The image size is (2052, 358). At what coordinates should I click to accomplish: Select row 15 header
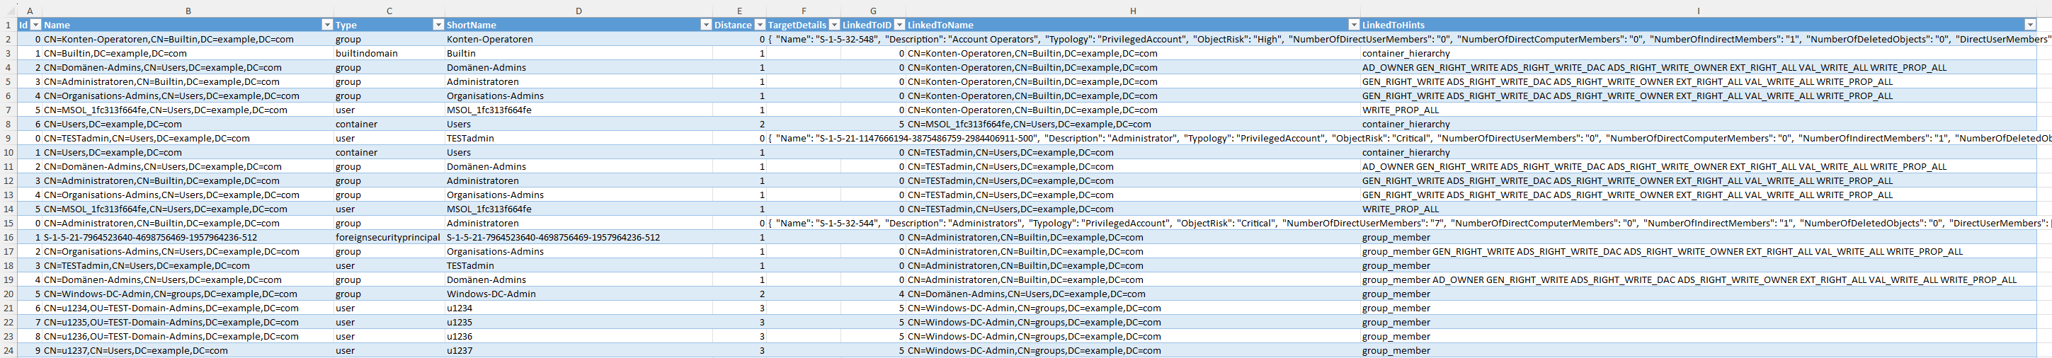8,224
